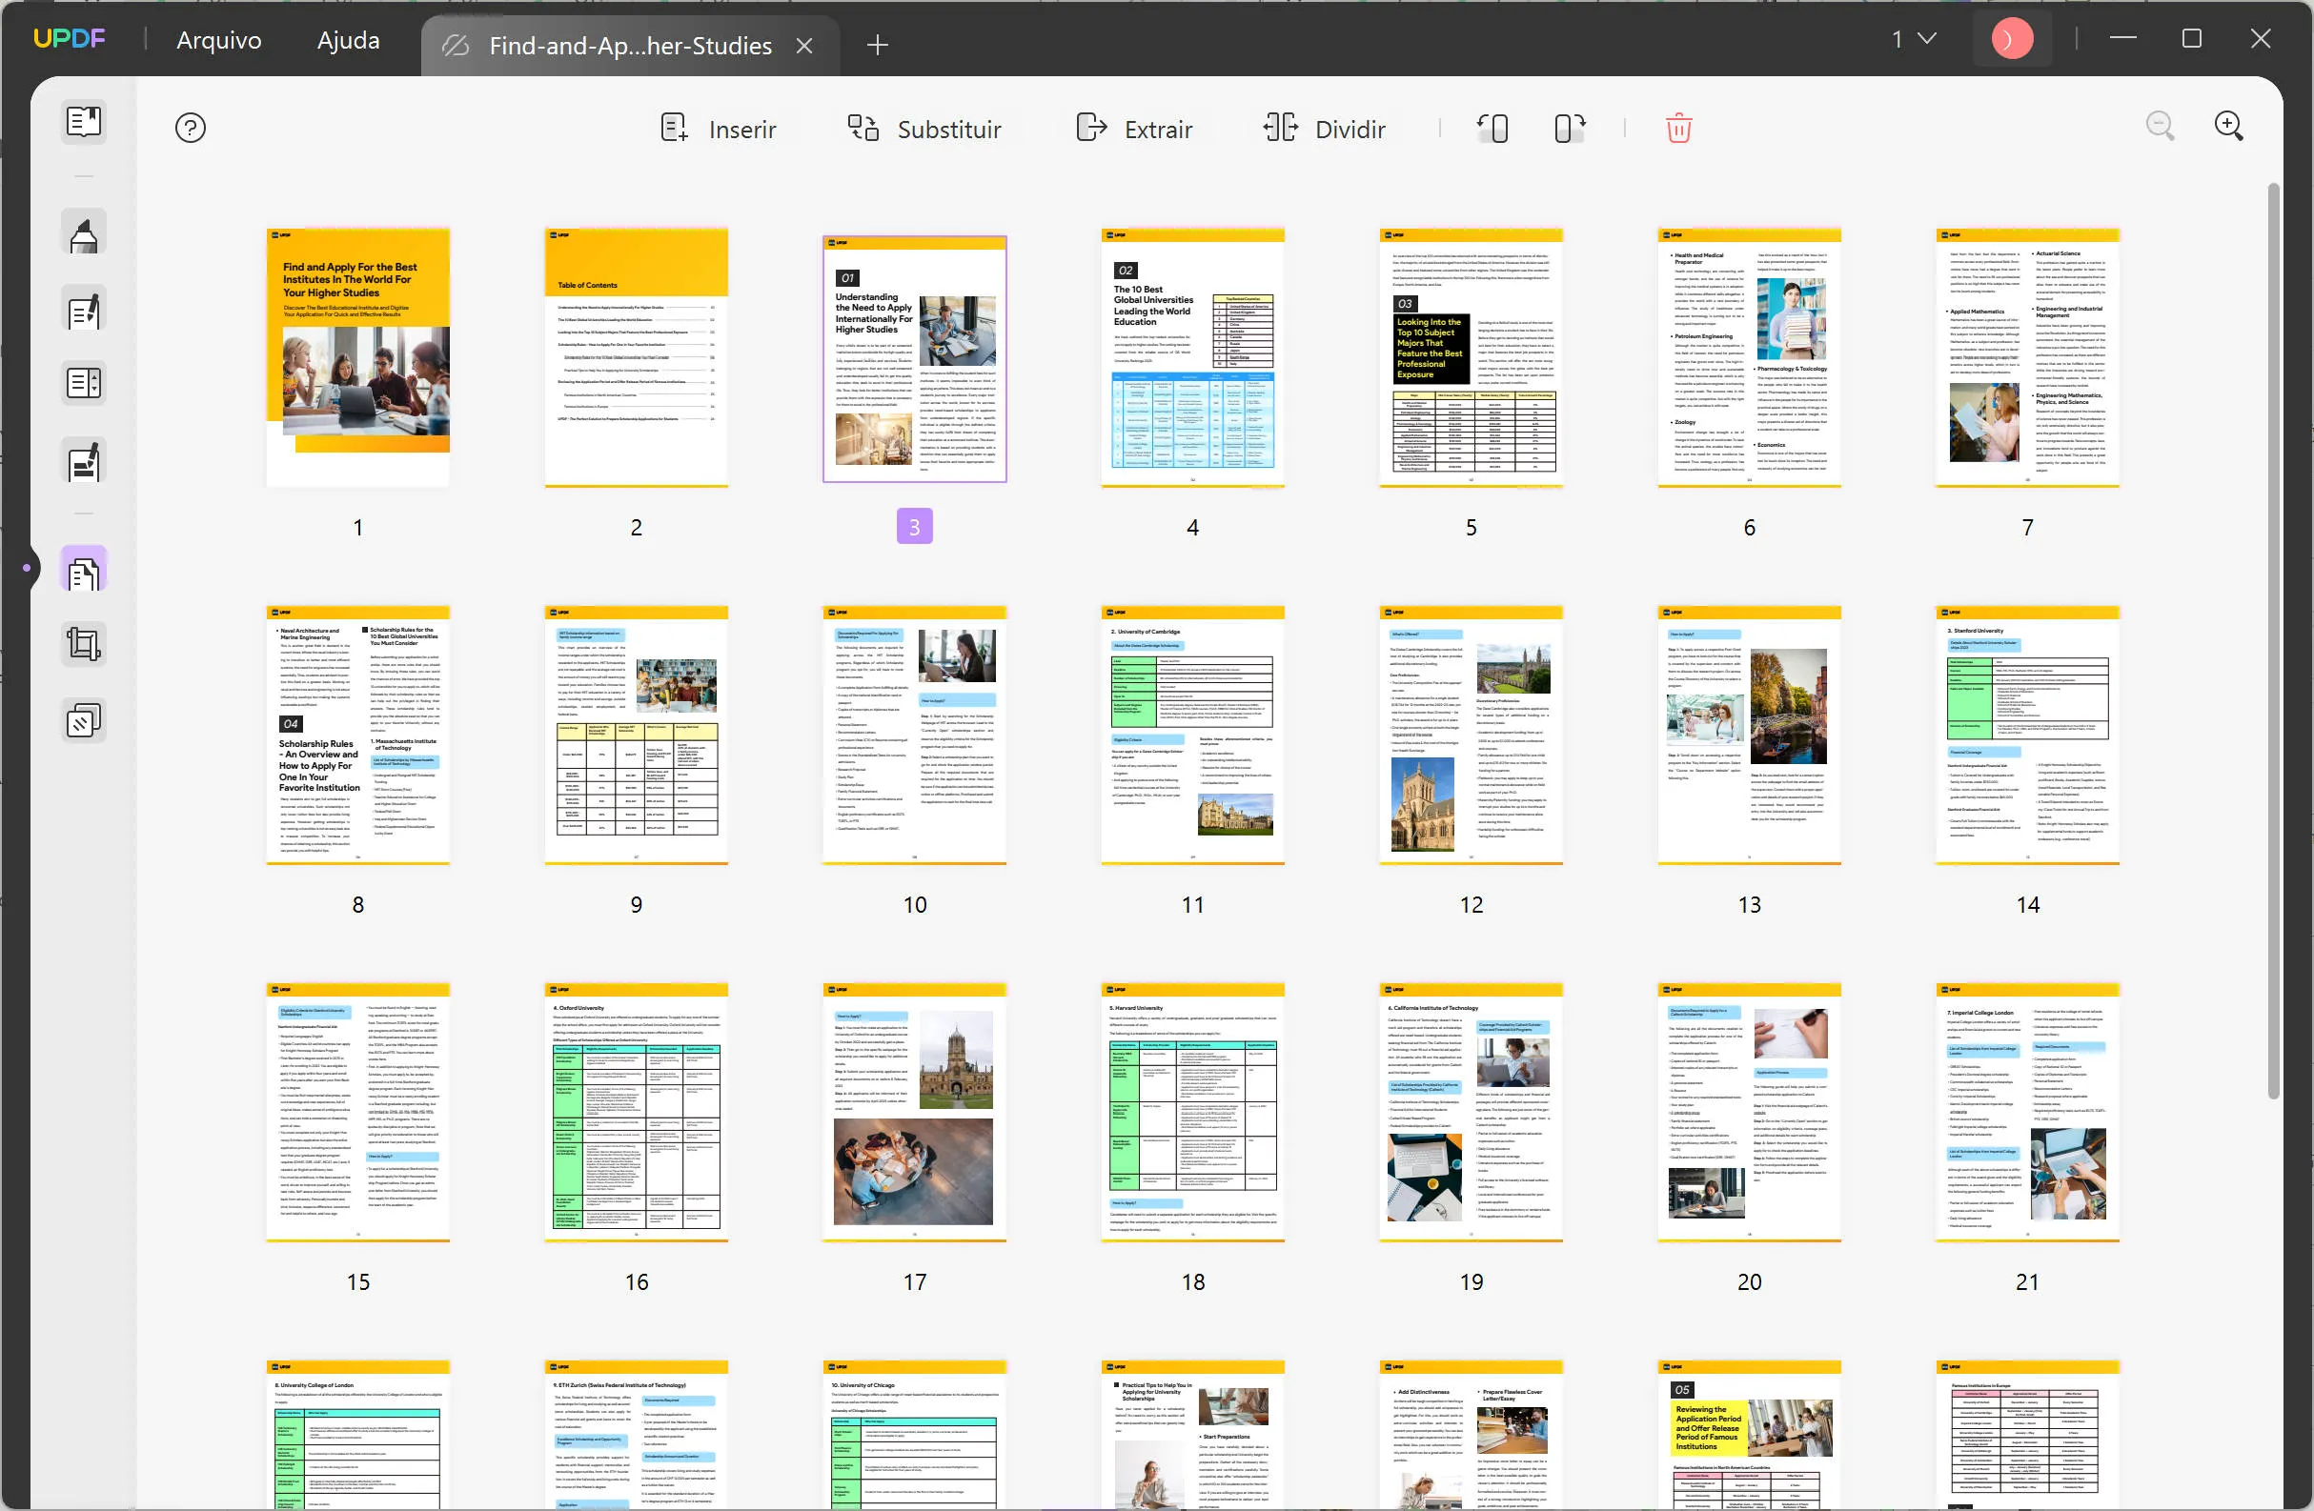Screen dimensions: 2314x1511
Task: Select the thumbnail view panel icon
Action: tap(83, 570)
